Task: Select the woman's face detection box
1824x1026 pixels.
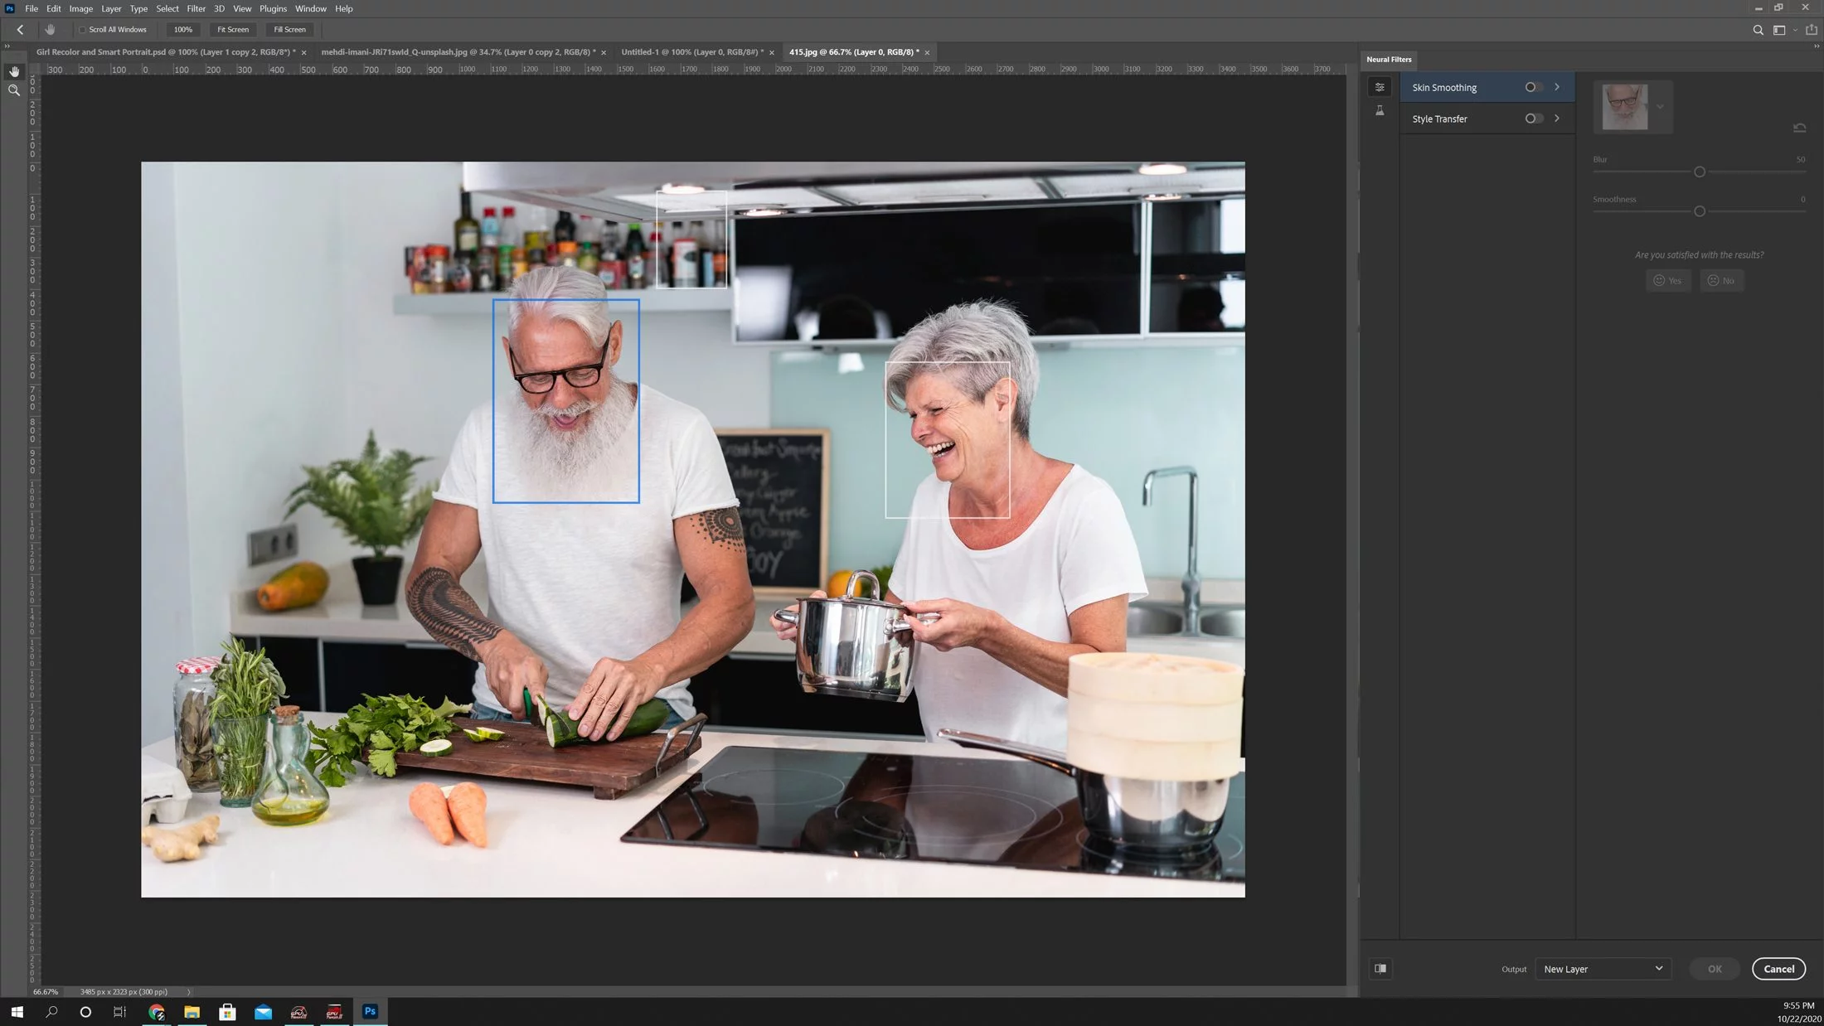Action: point(948,440)
